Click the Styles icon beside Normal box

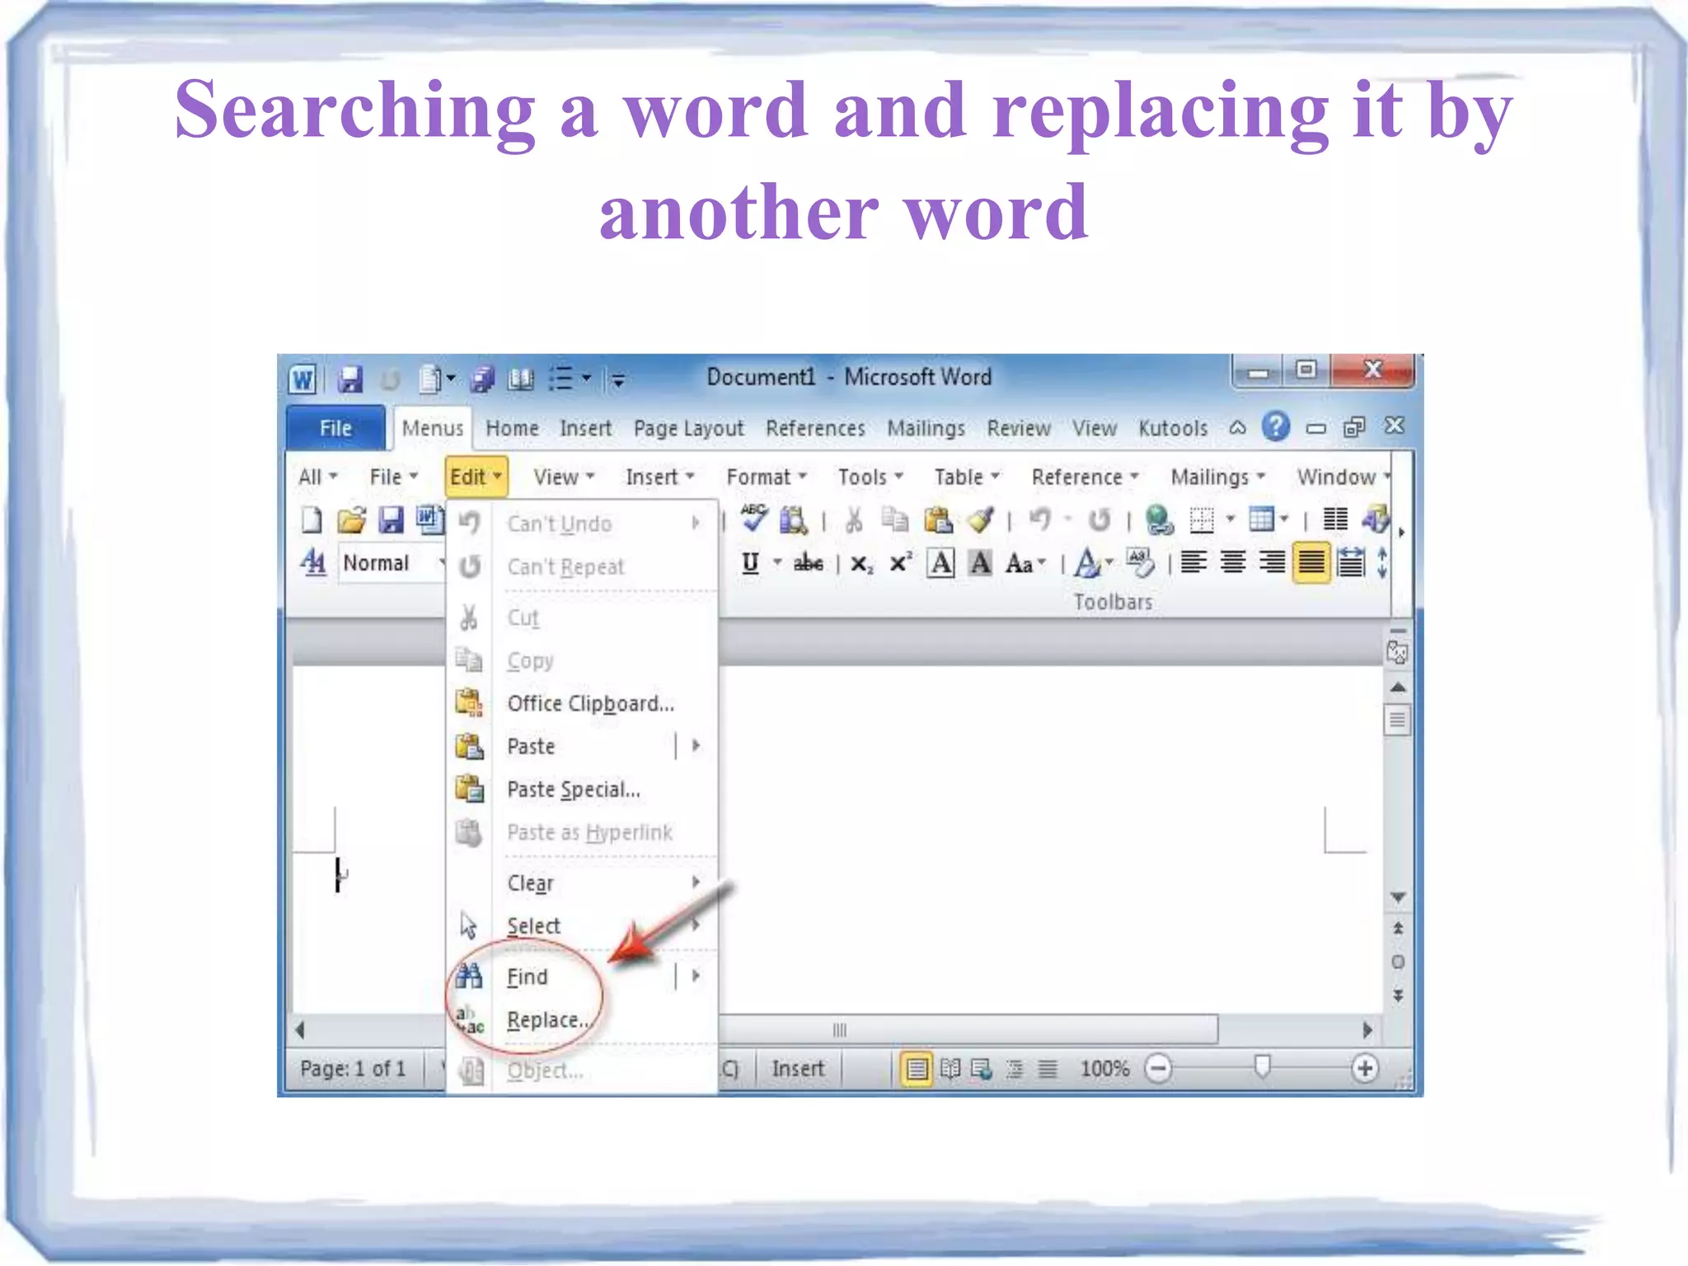313,563
